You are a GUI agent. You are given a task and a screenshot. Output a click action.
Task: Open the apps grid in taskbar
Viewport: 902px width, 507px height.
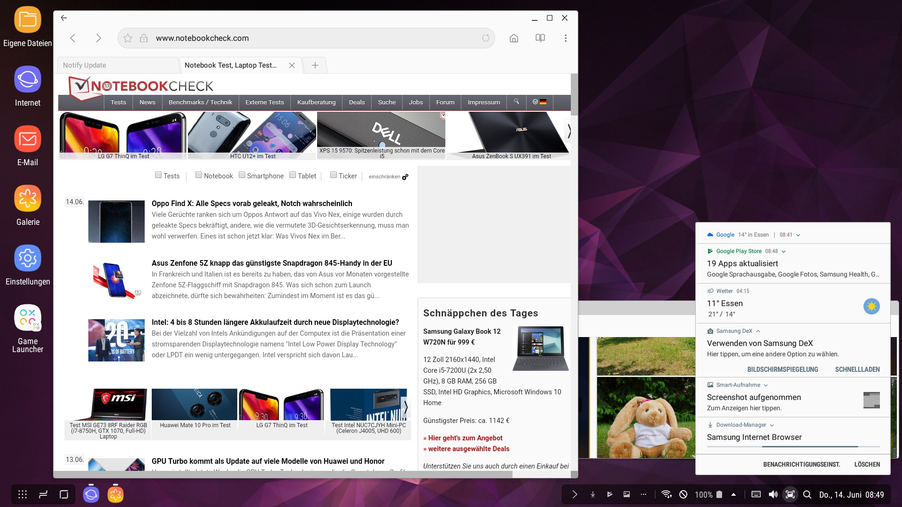click(x=23, y=494)
